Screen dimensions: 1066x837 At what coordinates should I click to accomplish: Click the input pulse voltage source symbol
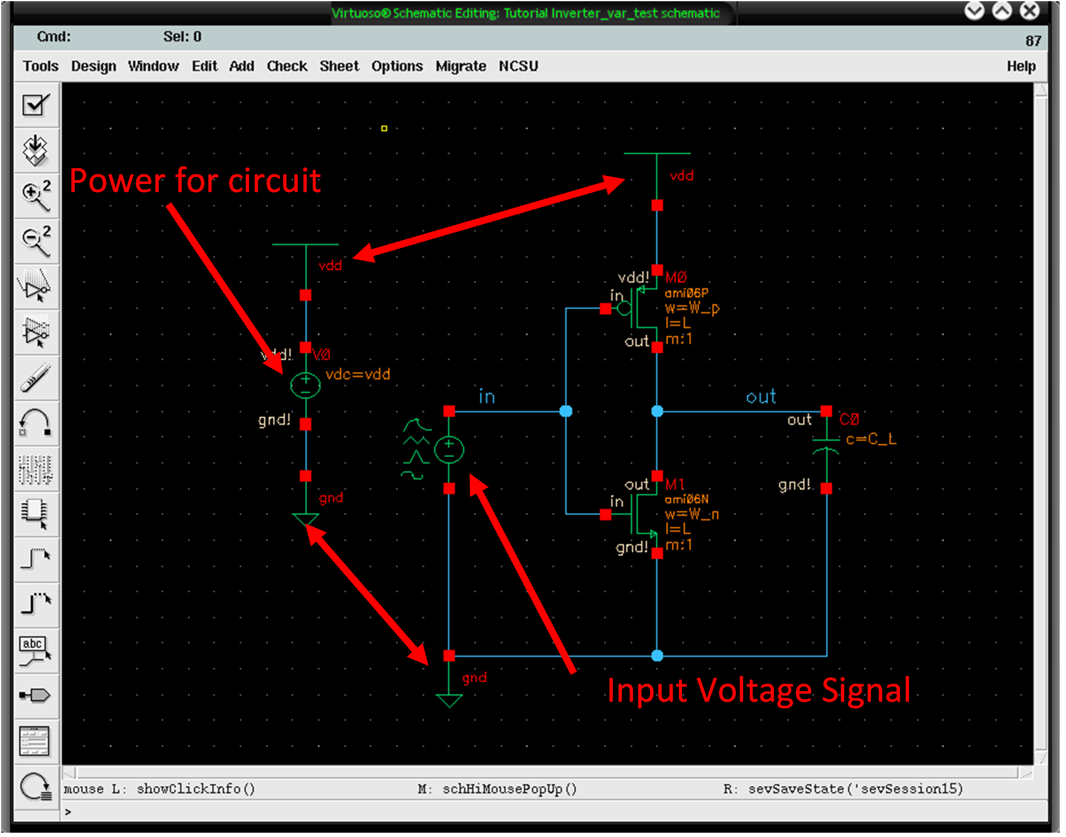point(449,450)
